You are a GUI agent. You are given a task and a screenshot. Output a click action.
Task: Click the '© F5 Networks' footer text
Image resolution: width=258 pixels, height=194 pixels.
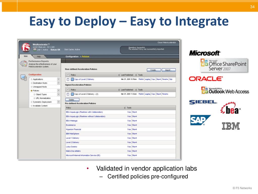pos(242,188)
